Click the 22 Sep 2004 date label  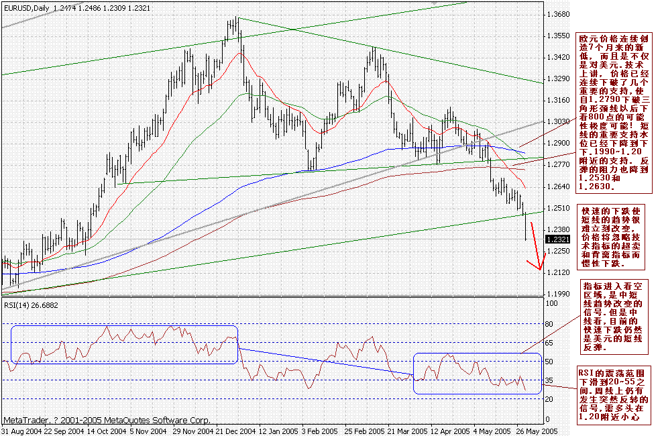(x=63, y=432)
